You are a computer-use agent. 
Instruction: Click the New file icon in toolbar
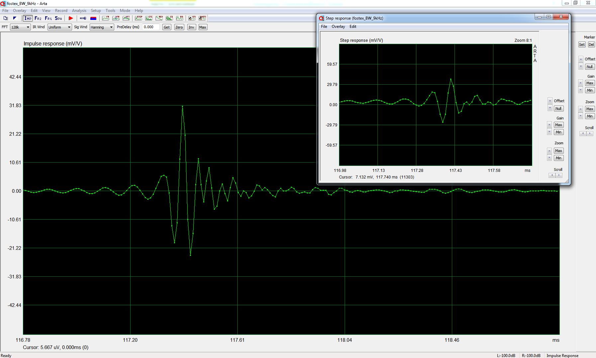[6, 18]
